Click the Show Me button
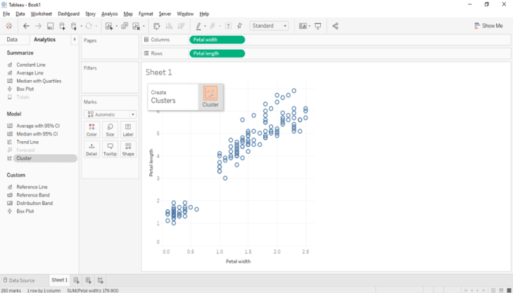Image resolution: width=513 pixels, height=293 pixels. tap(488, 26)
